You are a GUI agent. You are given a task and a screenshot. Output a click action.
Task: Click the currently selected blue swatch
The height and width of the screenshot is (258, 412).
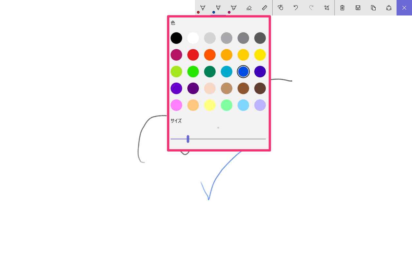(x=243, y=72)
